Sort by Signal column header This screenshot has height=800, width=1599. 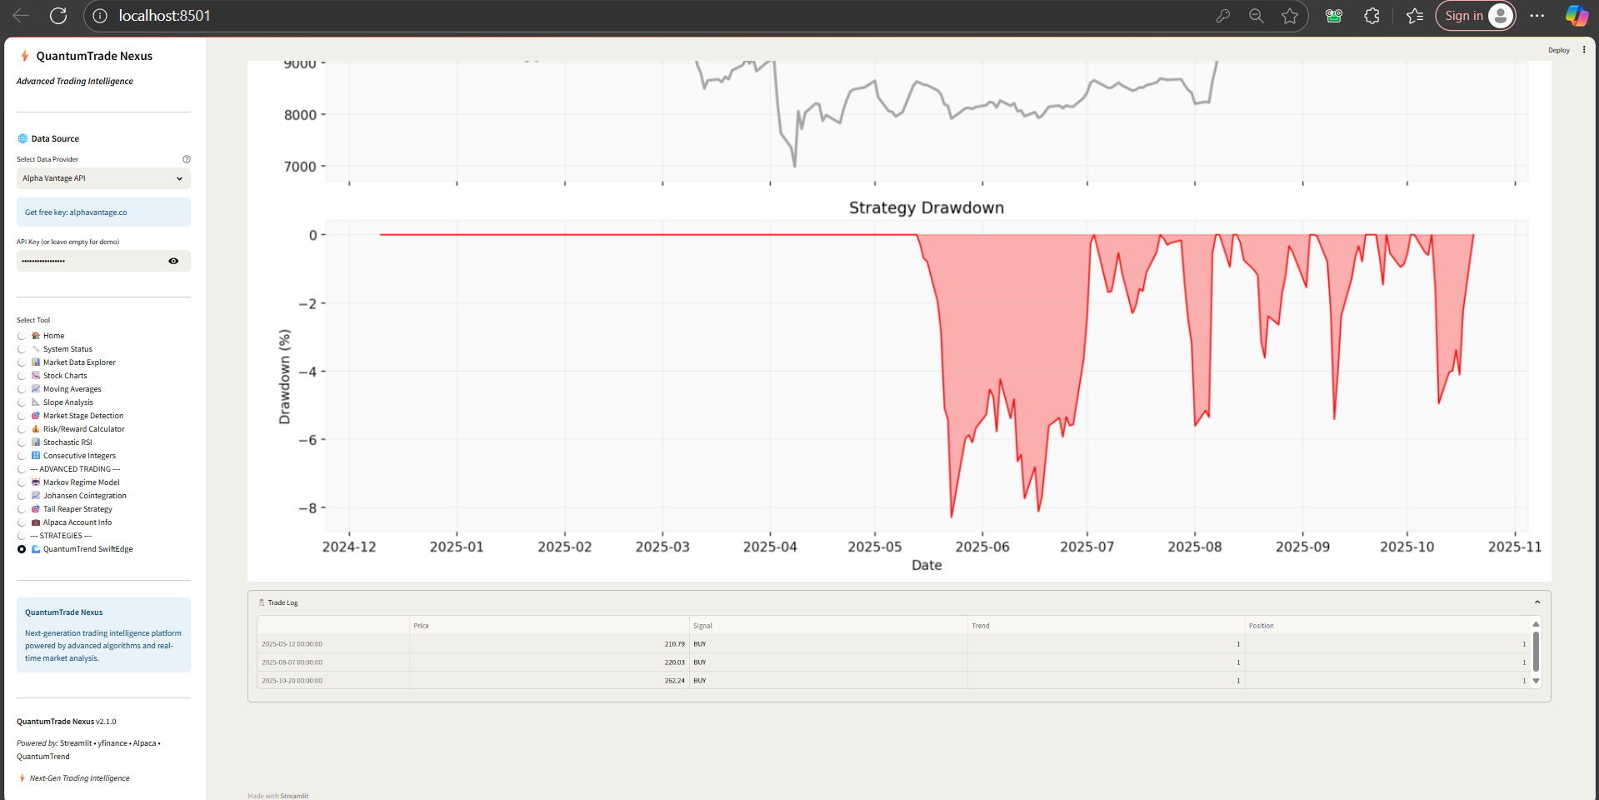[x=828, y=626]
